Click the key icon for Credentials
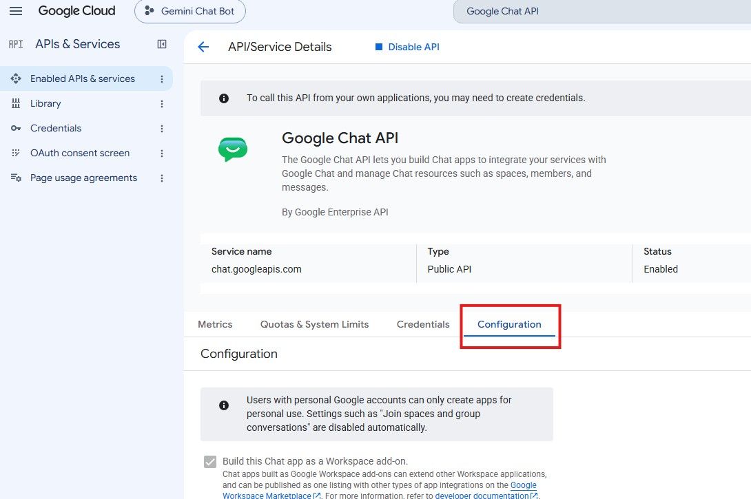 tap(16, 128)
